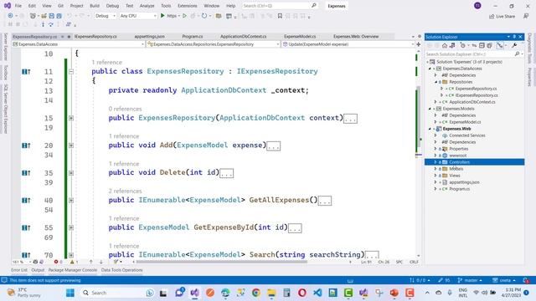The height and width of the screenshot is (301, 536).
Task: Toggle Auto Hide pin on Solution Explorer panel
Action: [x=514, y=37]
